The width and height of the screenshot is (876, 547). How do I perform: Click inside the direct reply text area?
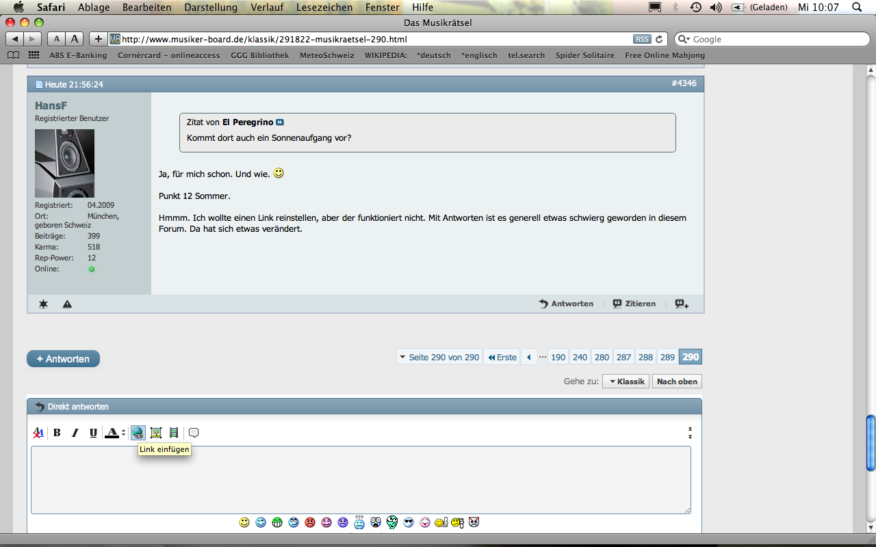click(x=361, y=480)
